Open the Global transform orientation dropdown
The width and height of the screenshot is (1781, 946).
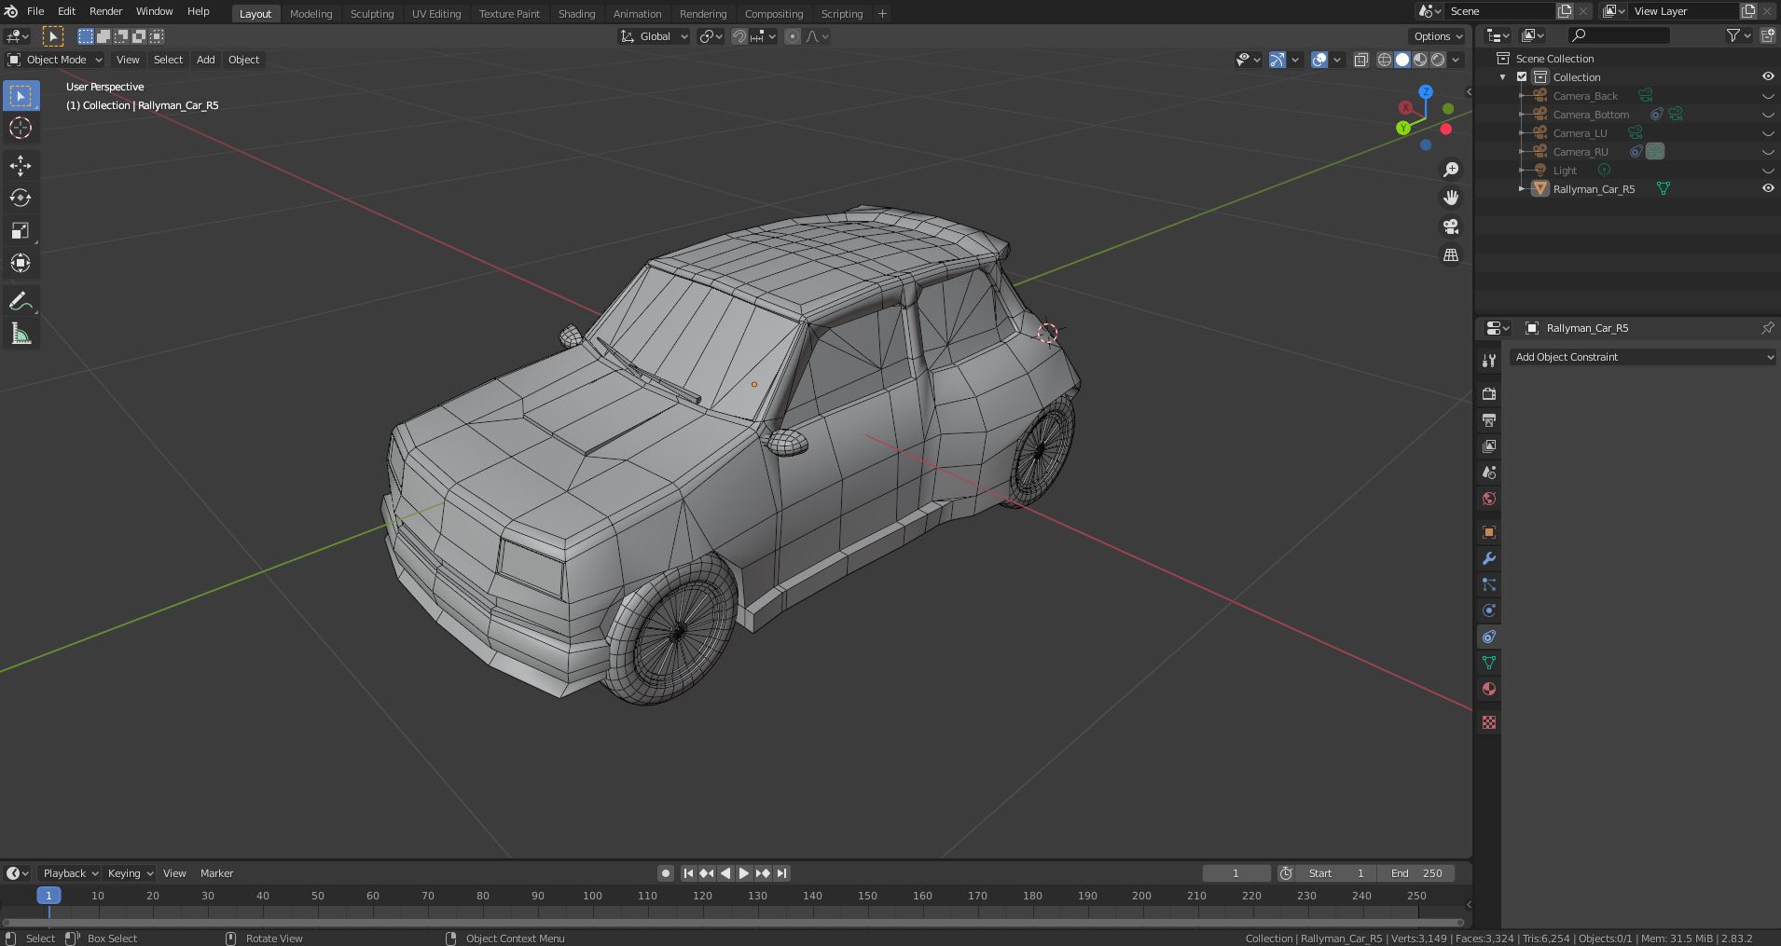coord(655,36)
